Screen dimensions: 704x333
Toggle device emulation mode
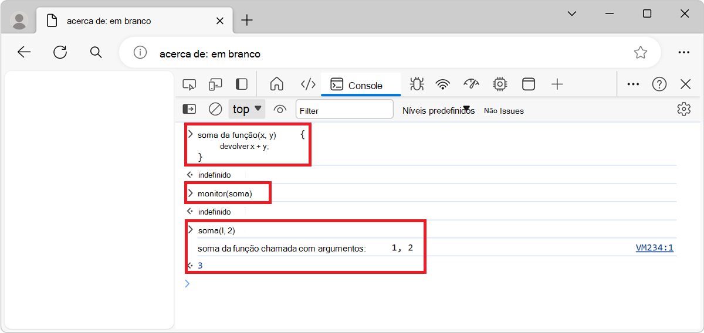tap(215, 84)
